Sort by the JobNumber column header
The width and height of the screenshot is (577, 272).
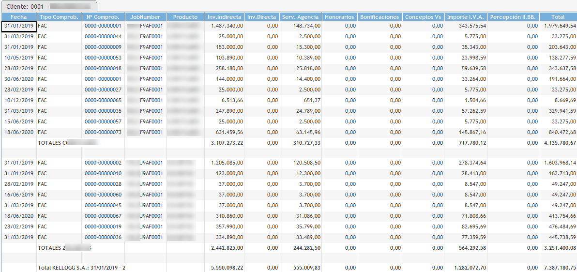pos(145,17)
